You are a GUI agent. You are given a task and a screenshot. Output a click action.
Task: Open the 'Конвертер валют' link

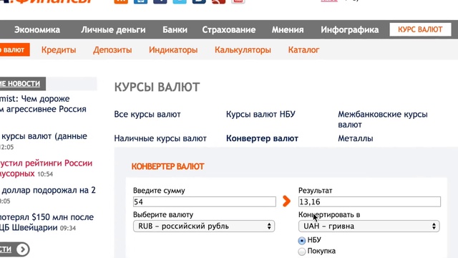262,138
